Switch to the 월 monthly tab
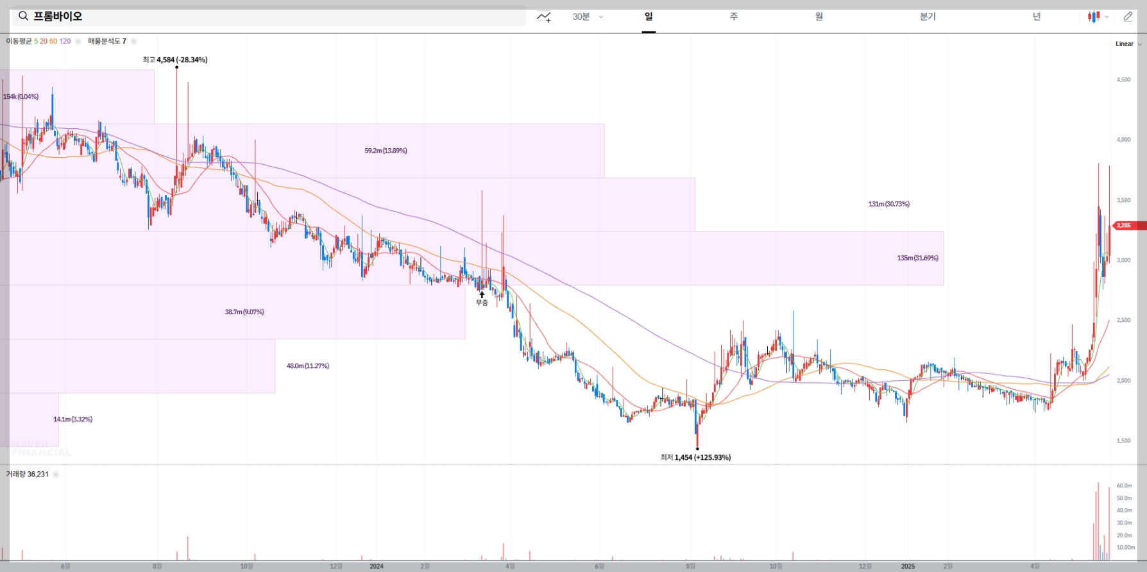Image resolution: width=1147 pixels, height=572 pixels. [819, 17]
